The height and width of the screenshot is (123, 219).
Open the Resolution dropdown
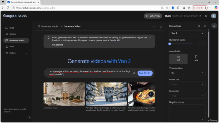point(187,96)
